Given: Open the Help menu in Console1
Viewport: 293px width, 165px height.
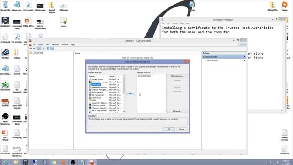Looking at the screenshot, I should click(72, 45).
